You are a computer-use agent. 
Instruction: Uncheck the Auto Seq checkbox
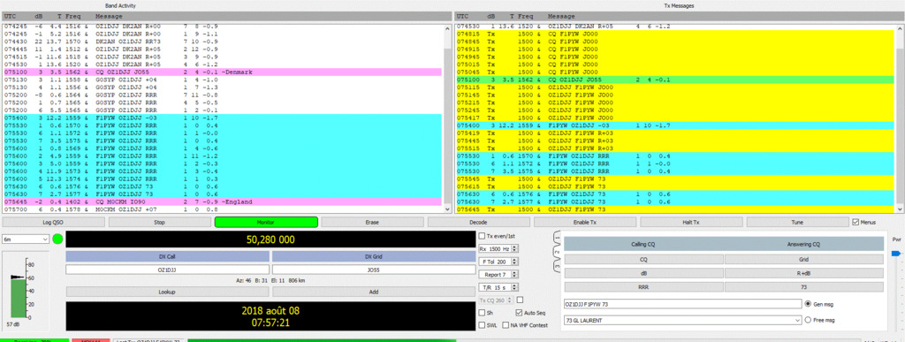(519, 313)
